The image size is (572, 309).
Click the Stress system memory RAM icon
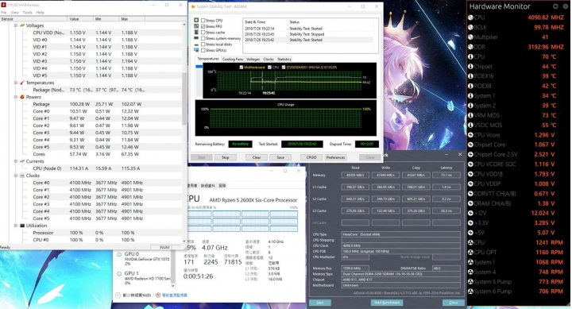[x=196, y=38]
